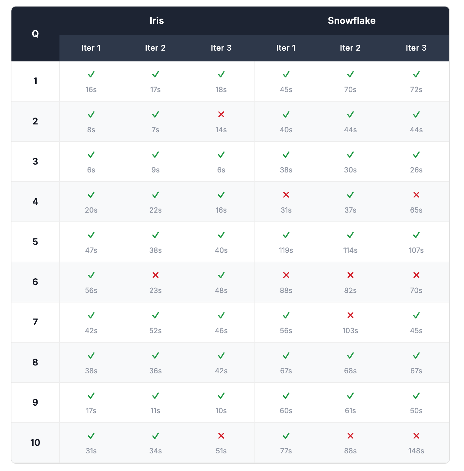
Task: Click green check above 50s in row 9
Action: (416, 396)
